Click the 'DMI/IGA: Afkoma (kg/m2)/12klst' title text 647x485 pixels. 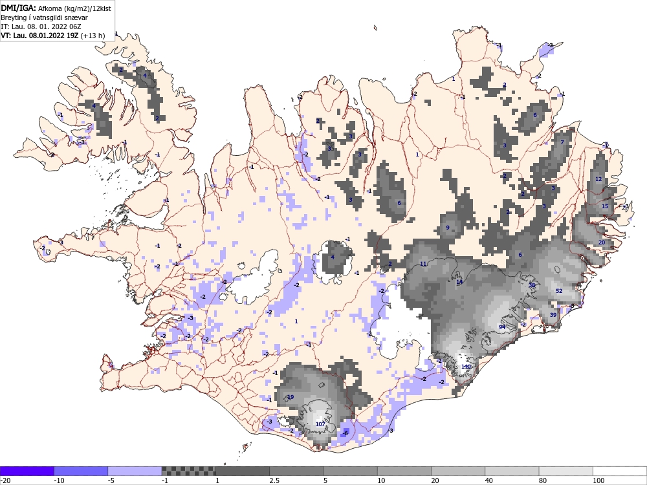[56, 8]
